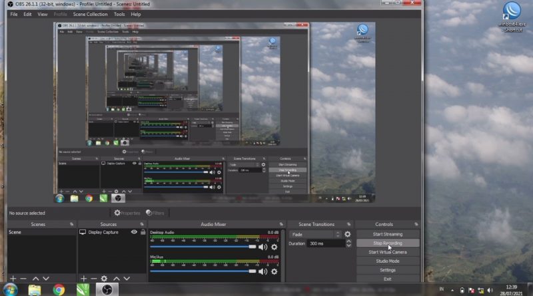The width and height of the screenshot is (533, 296).
Task: Open the winbox64.exe desktop shortcut
Action: click(x=512, y=17)
